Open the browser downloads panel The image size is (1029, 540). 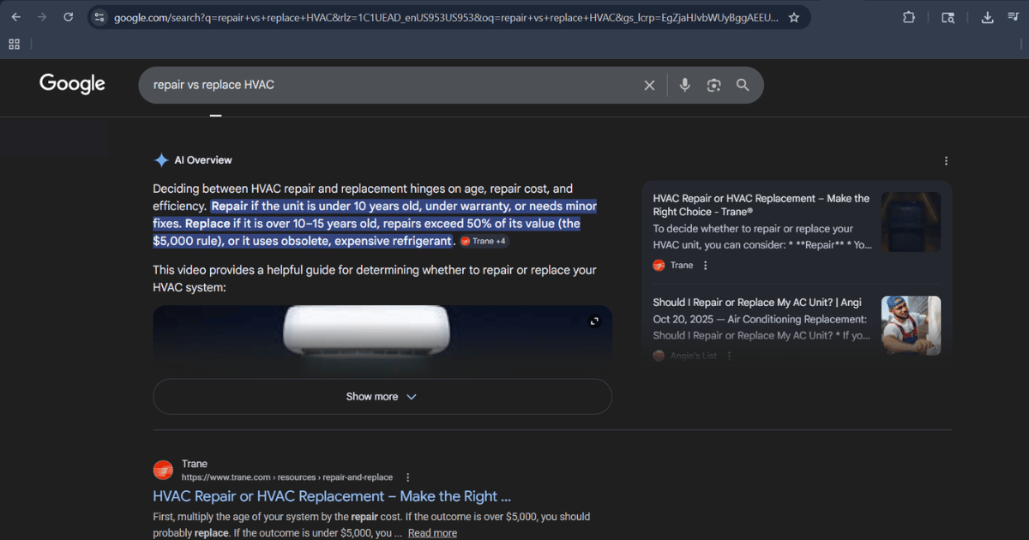click(987, 17)
